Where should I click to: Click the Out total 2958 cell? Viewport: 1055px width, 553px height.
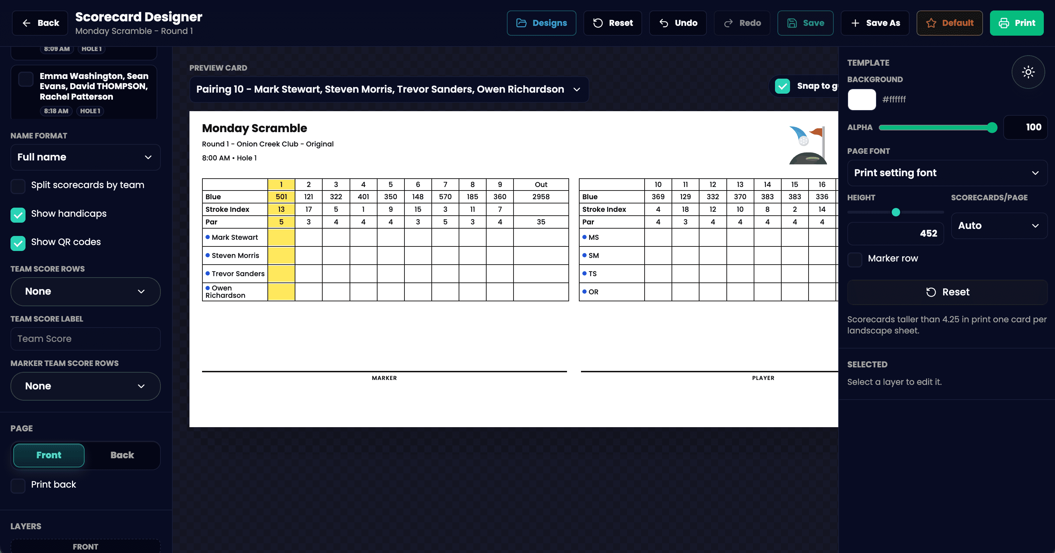click(x=540, y=196)
